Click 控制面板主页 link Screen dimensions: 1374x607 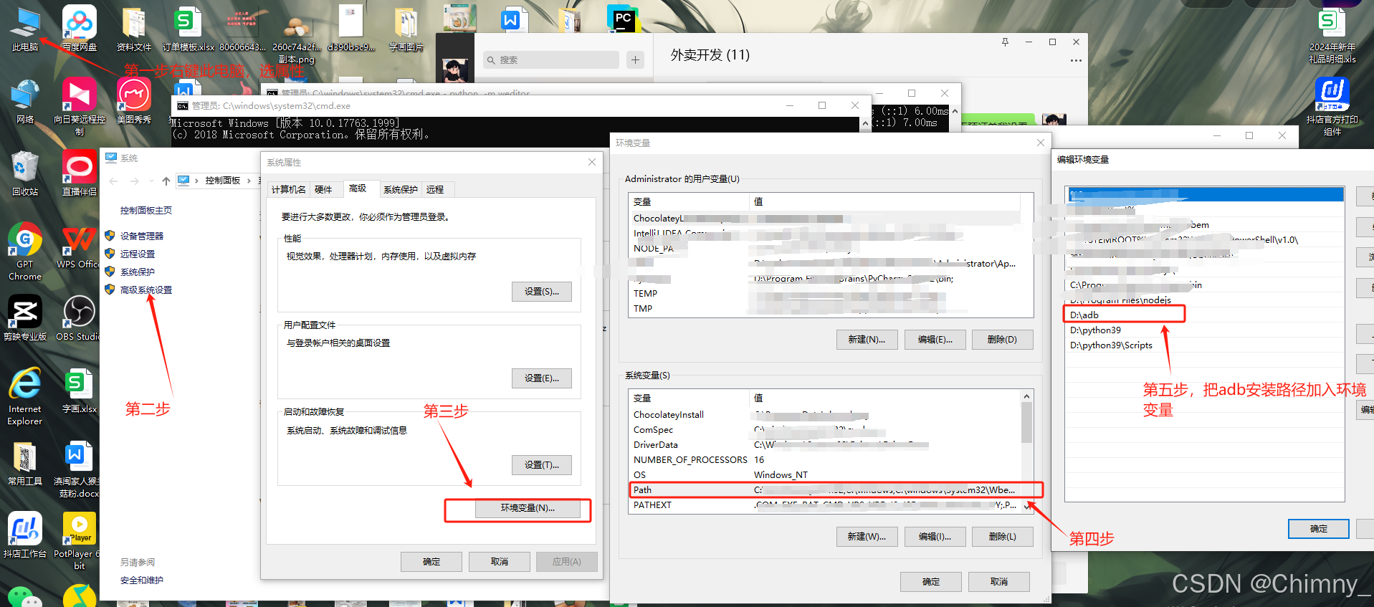tap(146, 210)
